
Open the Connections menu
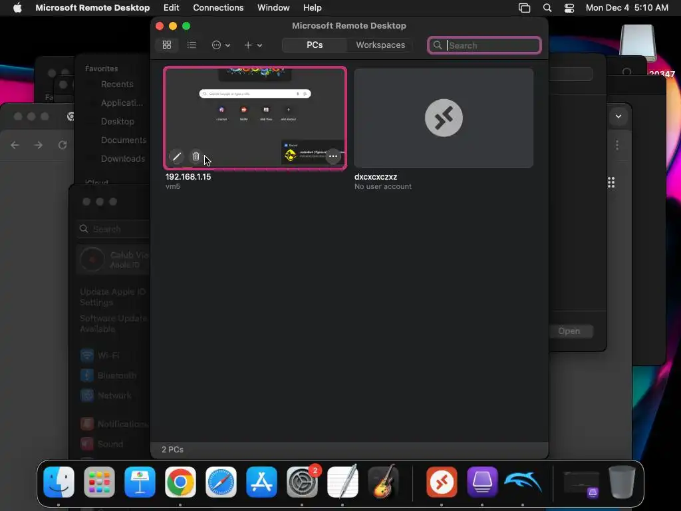pos(218,7)
